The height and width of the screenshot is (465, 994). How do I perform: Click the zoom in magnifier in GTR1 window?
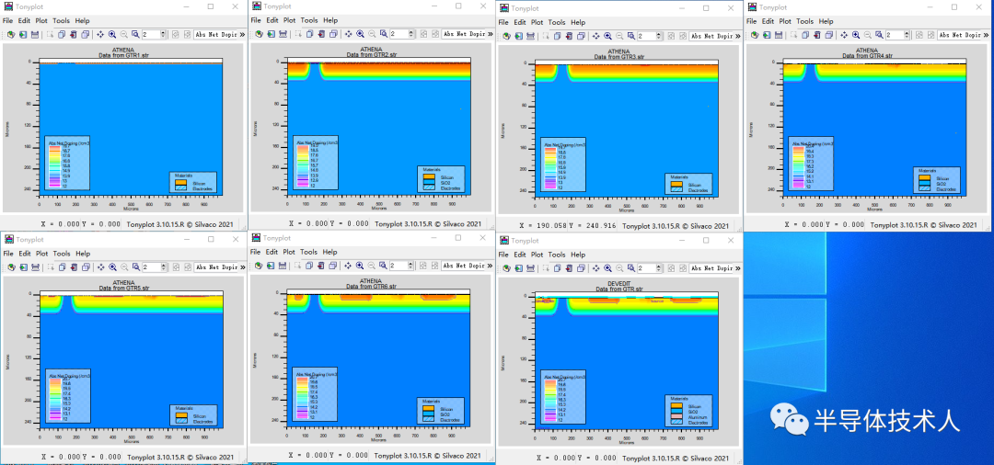[x=112, y=35]
